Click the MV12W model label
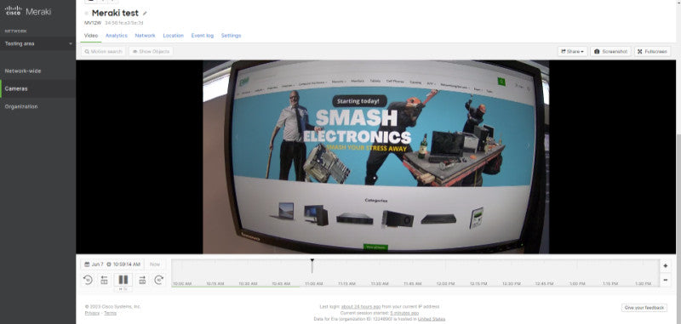 [92, 23]
